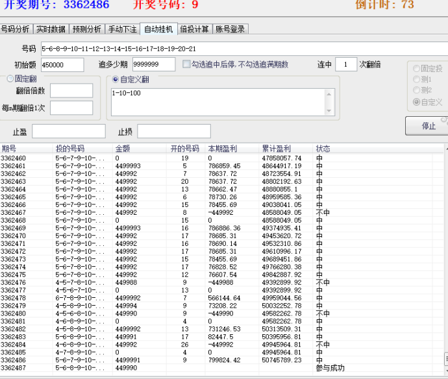Click the 参与成功 status in row 3362487

pyautogui.click(x=330, y=368)
